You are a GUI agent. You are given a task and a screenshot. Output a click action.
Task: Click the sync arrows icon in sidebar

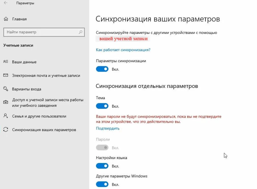6,130
